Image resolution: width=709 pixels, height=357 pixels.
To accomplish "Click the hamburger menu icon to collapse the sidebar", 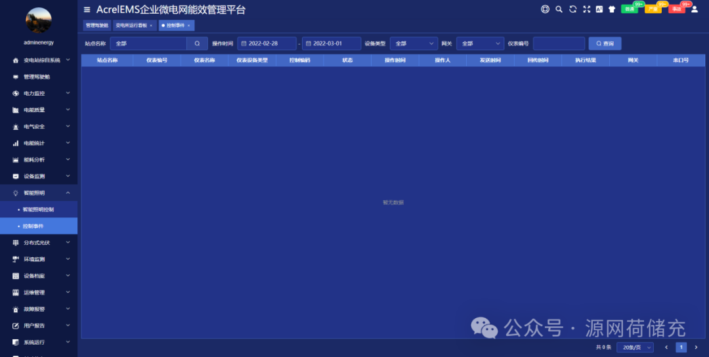I will click(x=87, y=9).
